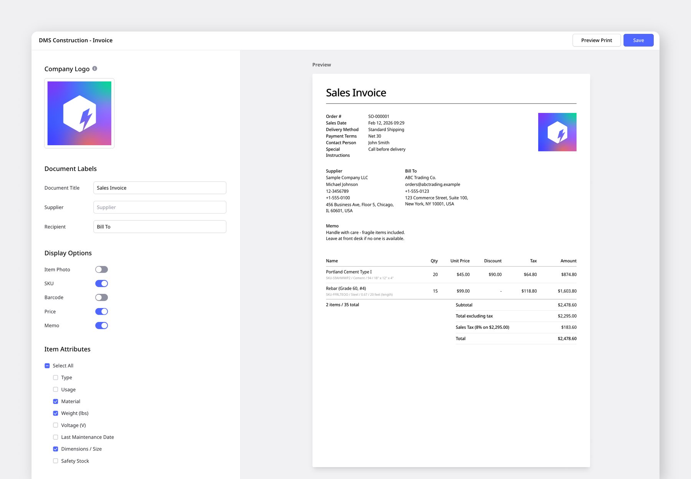Click the logo image in invoice preview
691x479 pixels.
(x=557, y=132)
